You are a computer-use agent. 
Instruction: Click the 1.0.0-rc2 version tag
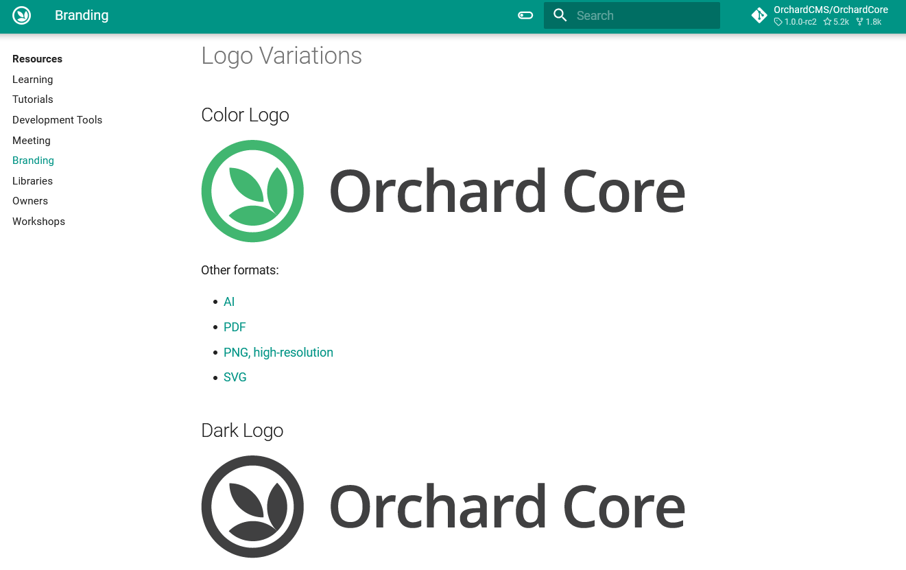coord(796,22)
